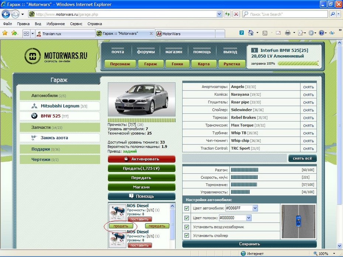Click the Передать car button
Image resolution: width=343 pixels, height=257 pixels.
tap(142, 178)
